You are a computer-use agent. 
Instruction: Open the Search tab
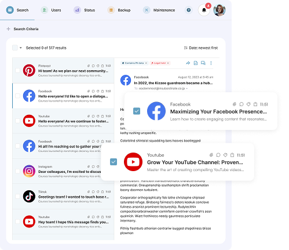tap(17, 10)
